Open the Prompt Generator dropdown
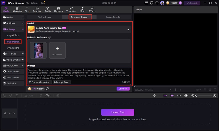219x131 pixels. (40, 82)
